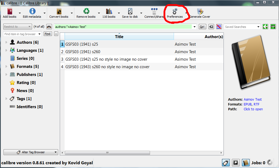279x168 pixels.
Task: Open Edit metadata tool
Action: point(32,13)
